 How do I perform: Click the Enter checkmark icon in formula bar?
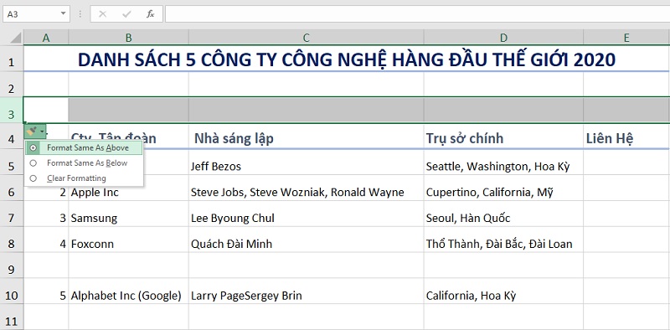(x=126, y=14)
